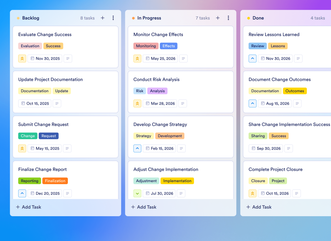Viewport: 331px width, 241px height.
Task: Toggle the low priority indicator on Adjust Change Implementation
Action: click(137, 193)
